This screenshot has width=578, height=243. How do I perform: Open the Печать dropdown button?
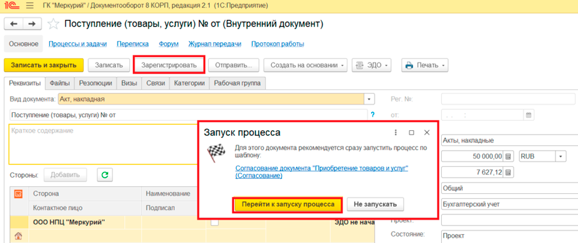[x=425, y=65]
